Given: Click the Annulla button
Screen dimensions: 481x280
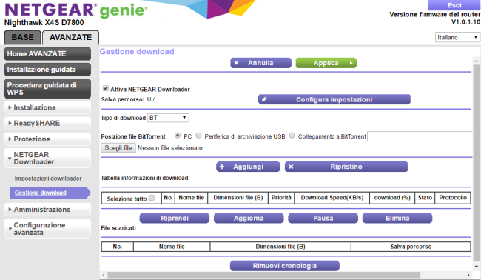Looking at the screenshot, I should coord(260,63).
